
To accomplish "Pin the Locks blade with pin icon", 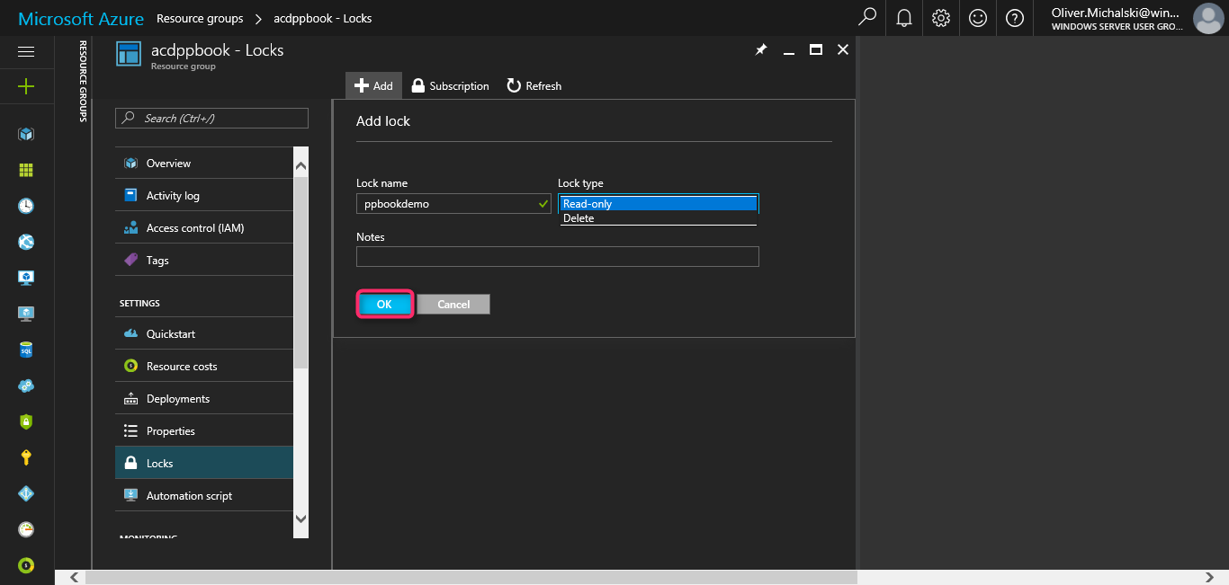I will [761, 50].
